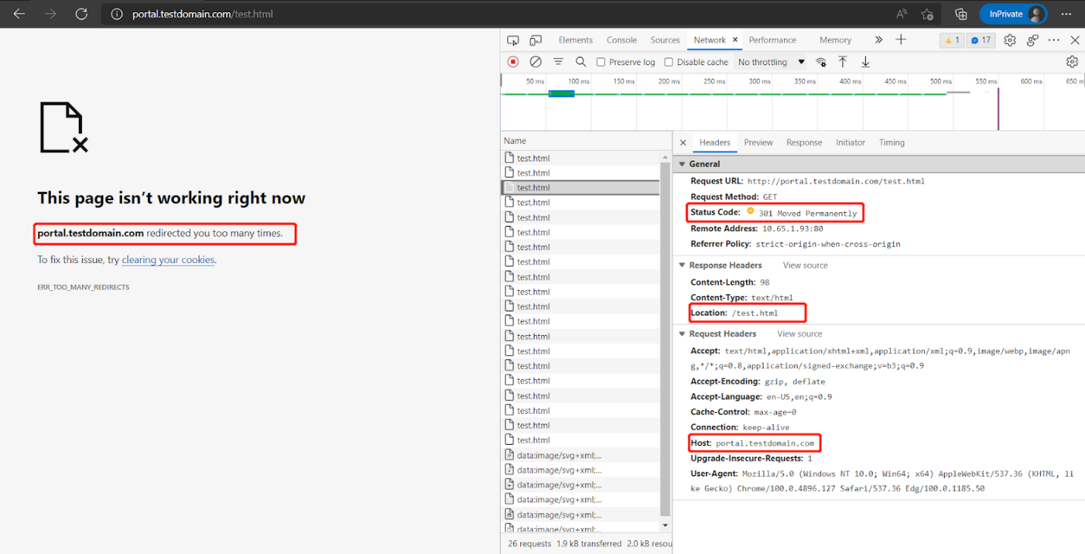Screen dimensions: 1085x554
Task: View source of Request Headers
Action: [x=799, y=333]
